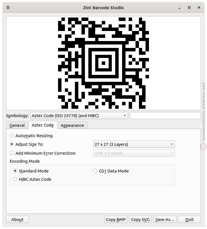Click the 10% + 3 words error correction dropdown

(134, 153)
